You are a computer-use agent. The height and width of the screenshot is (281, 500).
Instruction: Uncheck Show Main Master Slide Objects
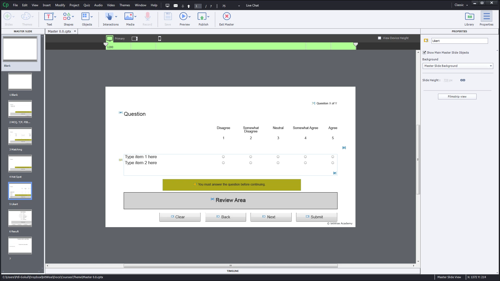coord(424,53)
